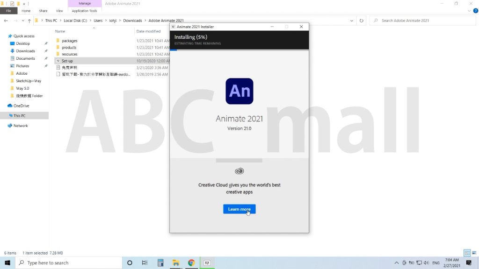
Task: Switch to details view icon
Action: [x=467, y=253]
